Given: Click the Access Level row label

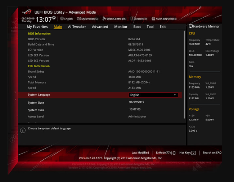Looking at the screenshot, I should click(x=36, y=117).
